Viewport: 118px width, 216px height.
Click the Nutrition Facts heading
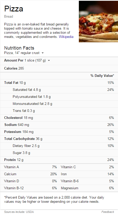[x=19, y=48]
